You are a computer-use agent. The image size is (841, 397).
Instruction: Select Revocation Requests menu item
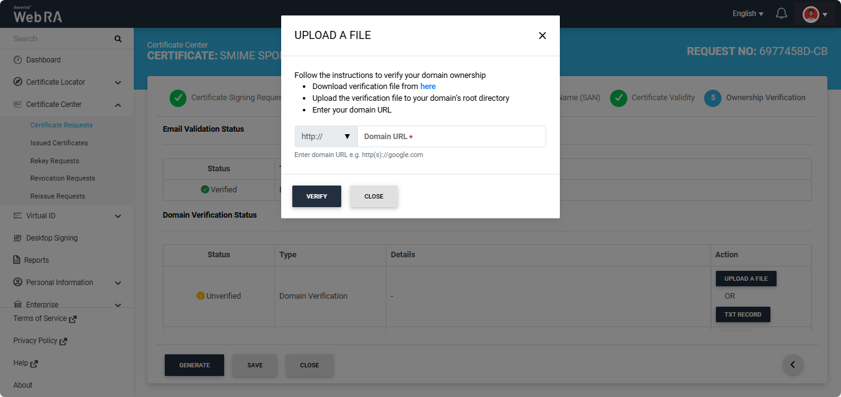tap(63, 178)
